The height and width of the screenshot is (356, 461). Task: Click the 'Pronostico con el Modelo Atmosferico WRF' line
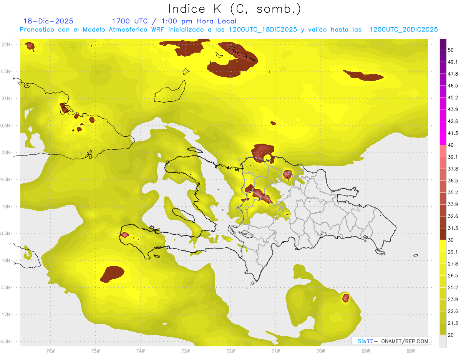(x=229, y=30)
